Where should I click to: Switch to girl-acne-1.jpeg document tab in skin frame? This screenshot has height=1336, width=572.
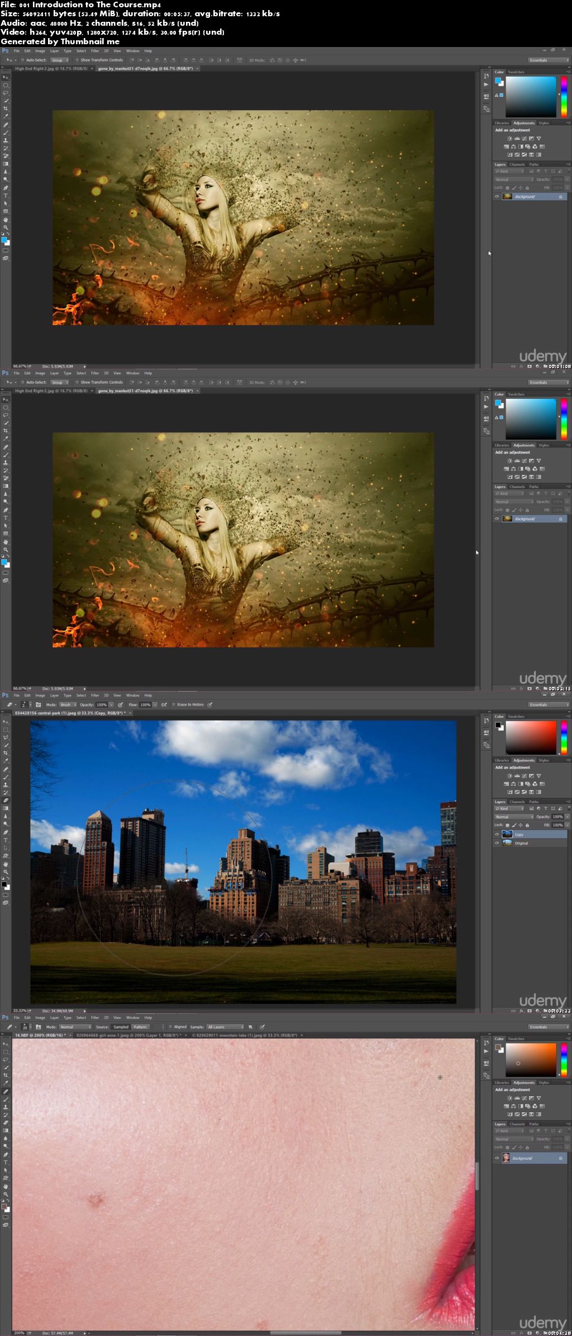pyautogui.click(x=128, y=1035)
